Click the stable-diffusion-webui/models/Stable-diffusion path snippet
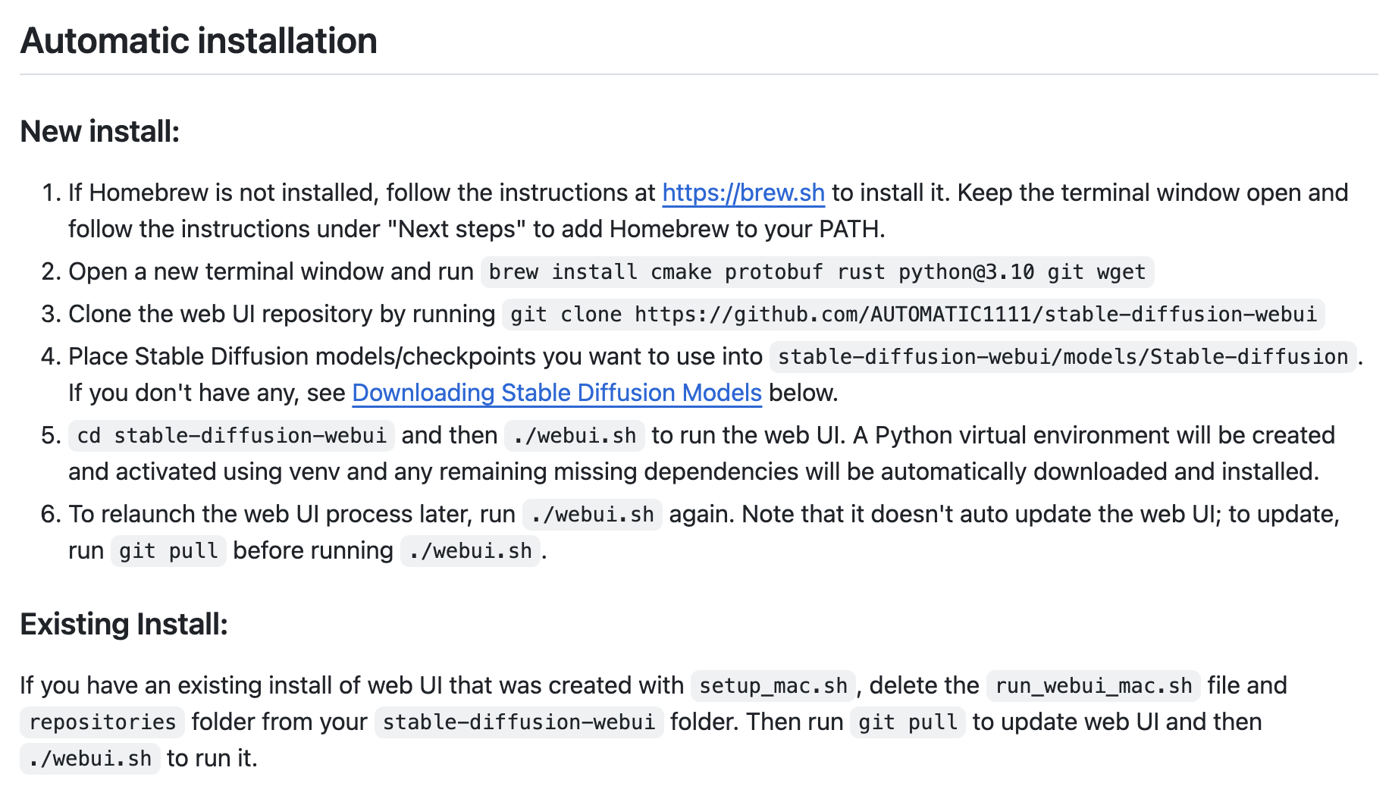This screenshot has width=1392, height=802. click(1062, 357)
